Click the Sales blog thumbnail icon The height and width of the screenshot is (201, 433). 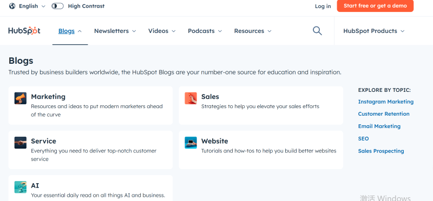pos(191,98)
